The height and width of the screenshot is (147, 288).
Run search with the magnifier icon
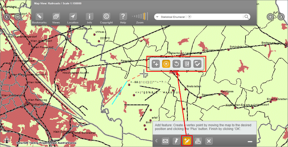coord(246,17)
